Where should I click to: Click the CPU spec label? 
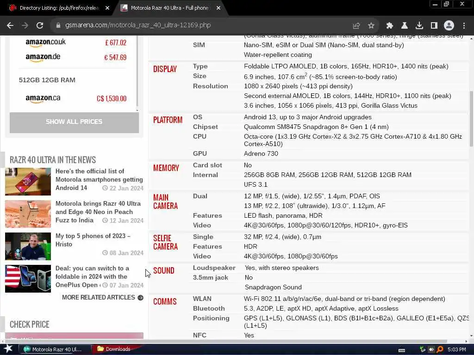point(200,136)
